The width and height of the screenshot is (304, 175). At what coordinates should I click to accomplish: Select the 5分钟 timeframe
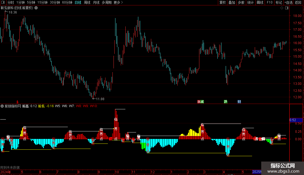31,2
